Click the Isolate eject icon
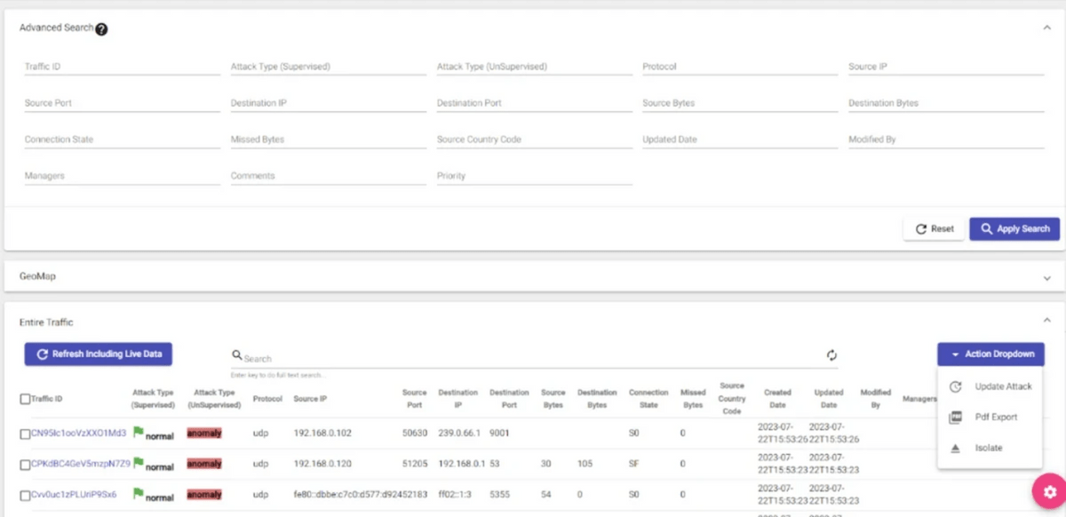 (956, 449)
